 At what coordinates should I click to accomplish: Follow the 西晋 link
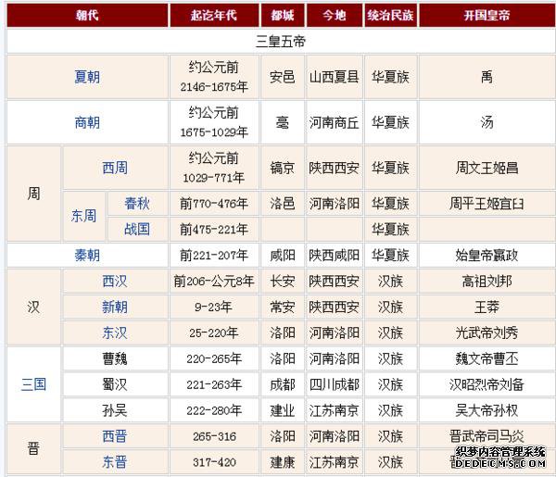tap(115, 436)
